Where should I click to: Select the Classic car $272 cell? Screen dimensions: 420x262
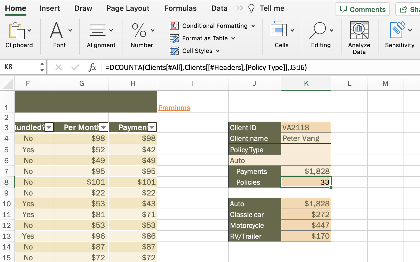306,215
